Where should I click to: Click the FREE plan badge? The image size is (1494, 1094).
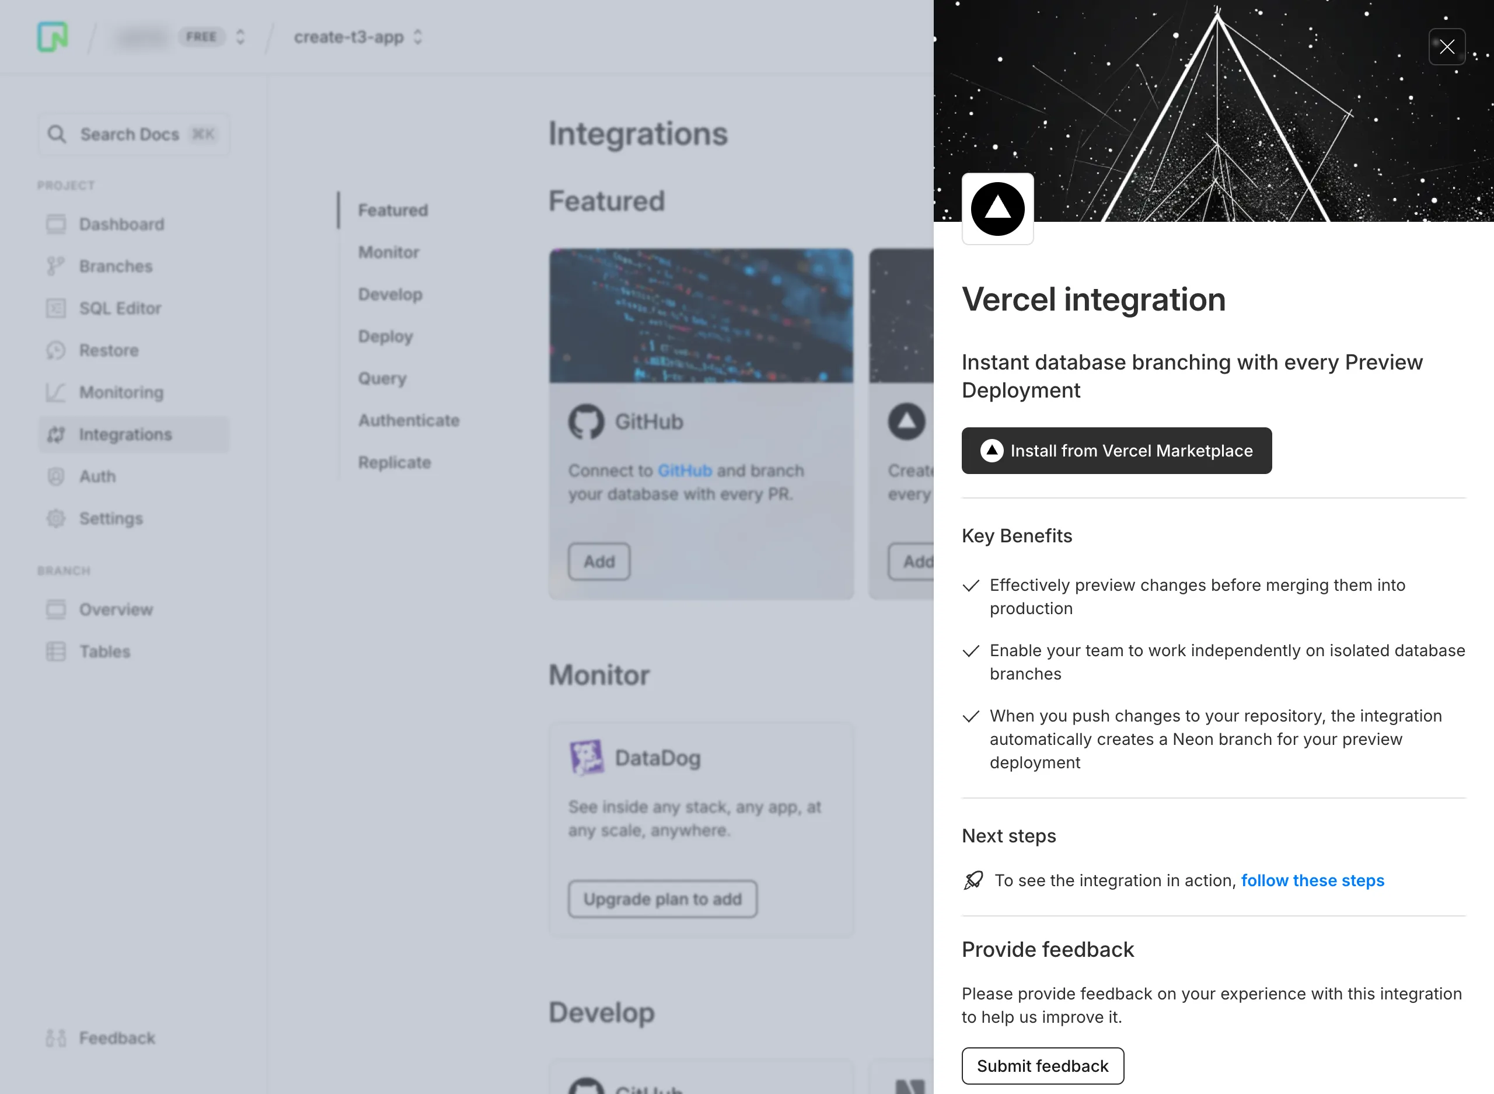pyautogui.click(x=201, y=36)
